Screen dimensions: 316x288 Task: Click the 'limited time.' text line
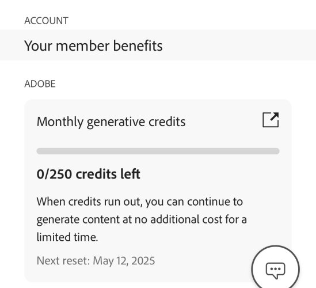coord(67,237)
